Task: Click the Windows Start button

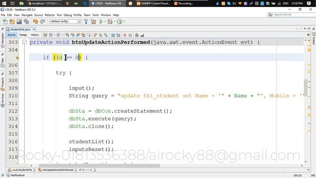Action: coord(4,3)
